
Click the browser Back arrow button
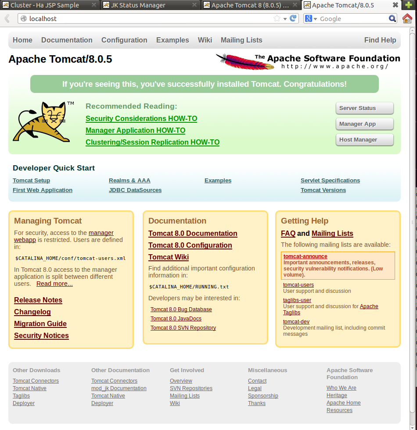pyautogui.click(x=7, y=19)
